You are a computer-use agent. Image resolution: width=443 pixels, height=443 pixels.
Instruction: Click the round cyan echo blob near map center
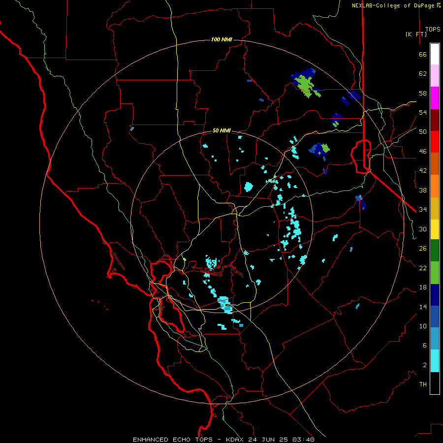(x=249, y=187)
